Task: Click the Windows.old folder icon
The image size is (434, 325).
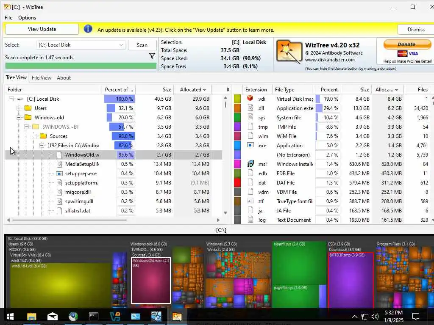Action: pos(28,117)
